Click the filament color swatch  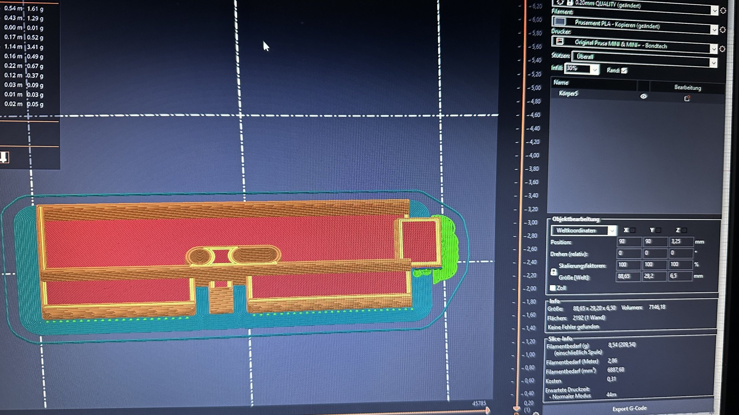pos(560,22)
